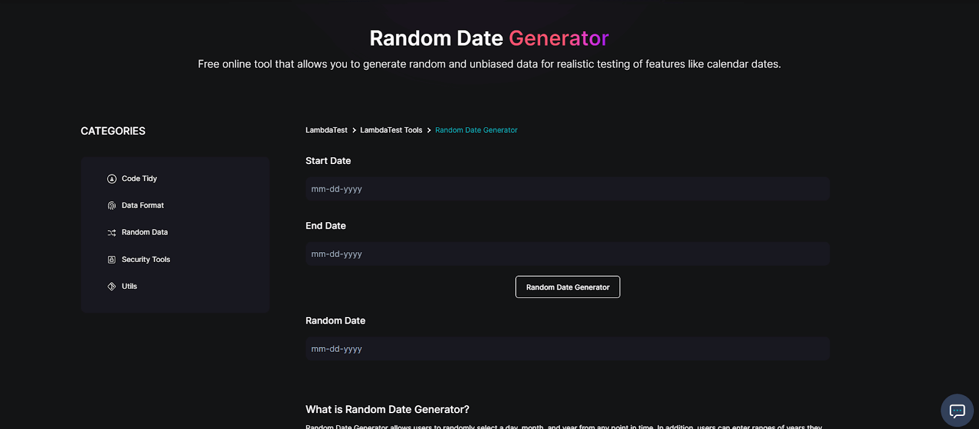Open the LambdaTest Tools breadcrumb link

391,130
